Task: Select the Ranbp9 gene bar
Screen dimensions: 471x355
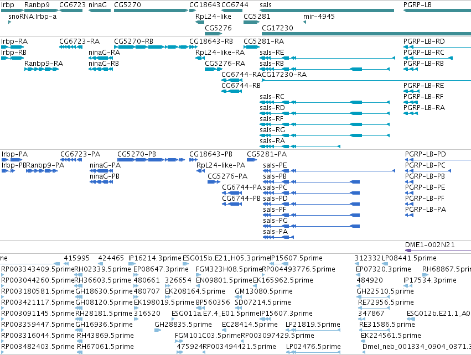Action: tap(41, 11)
